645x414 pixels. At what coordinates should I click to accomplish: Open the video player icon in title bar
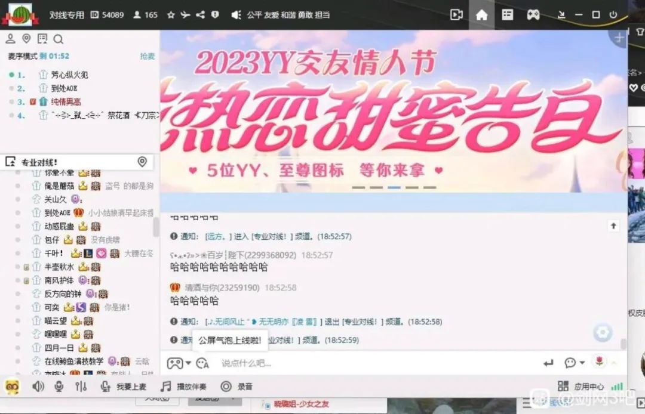click(456, 15)
